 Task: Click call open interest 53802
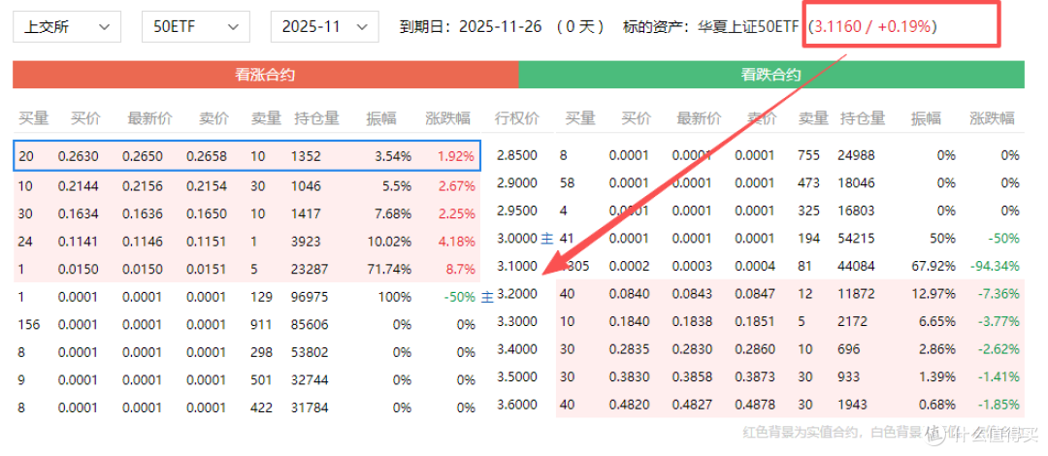point(309,352)
